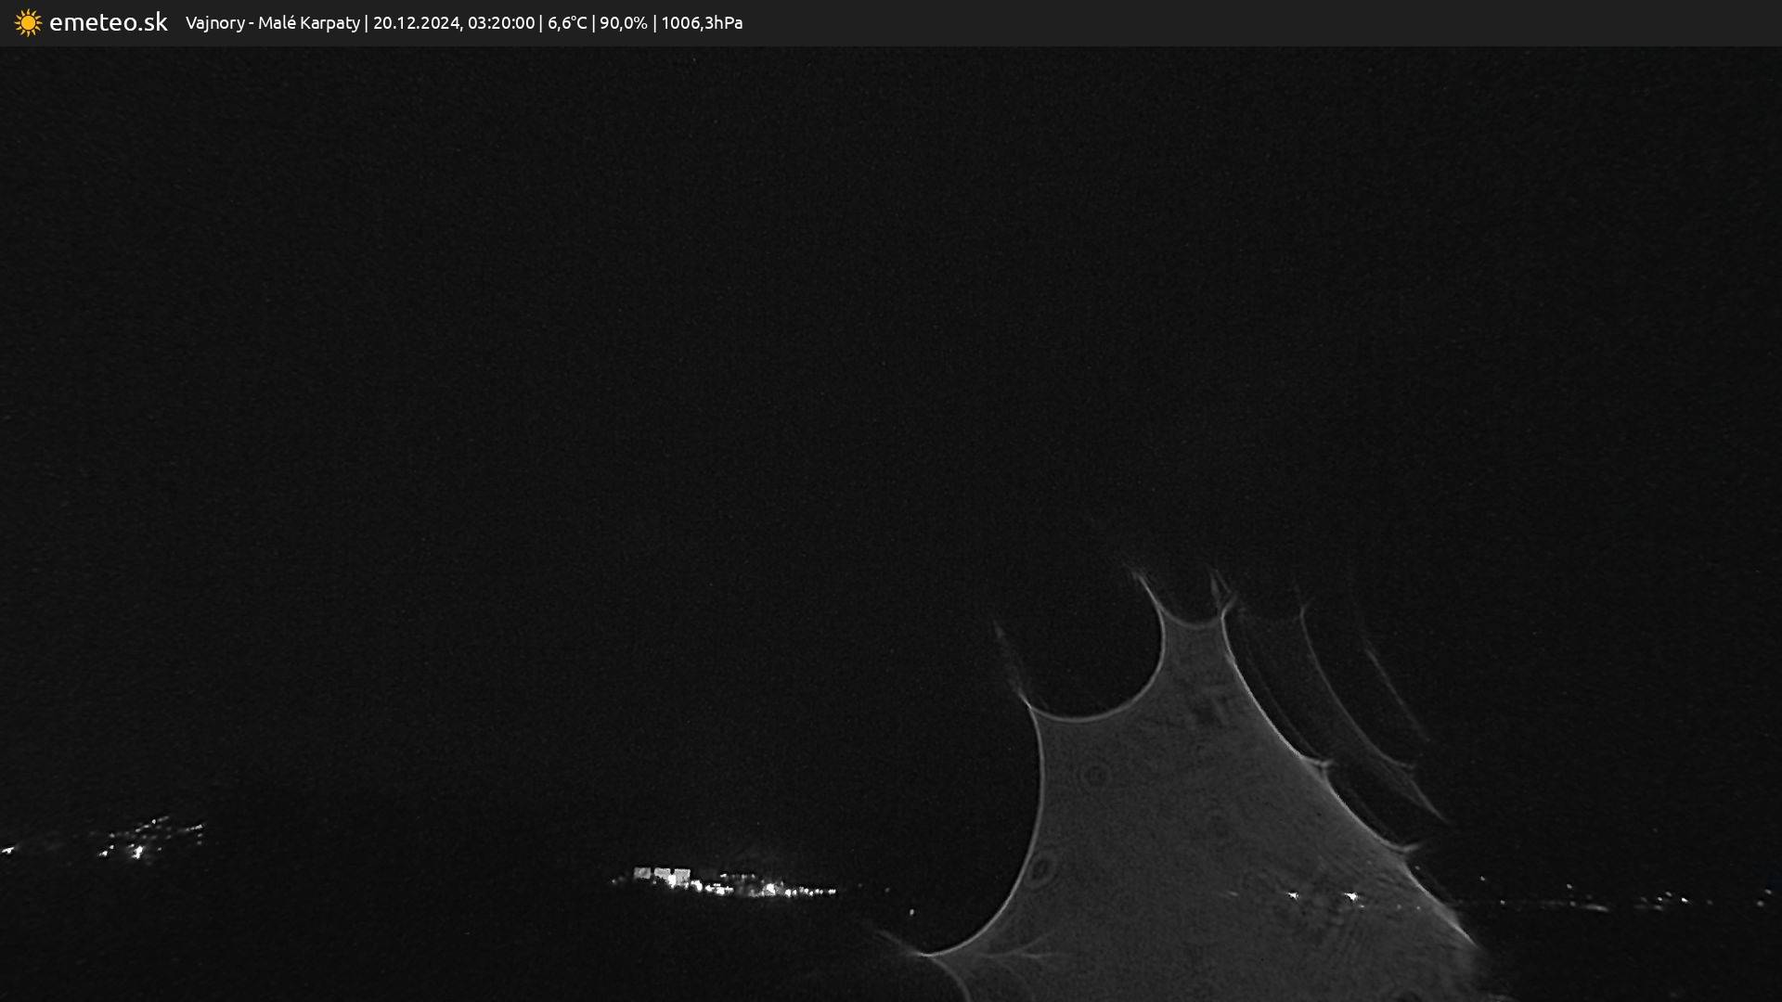Click the single isolated light left of the web base

click(x=911, y=912)
